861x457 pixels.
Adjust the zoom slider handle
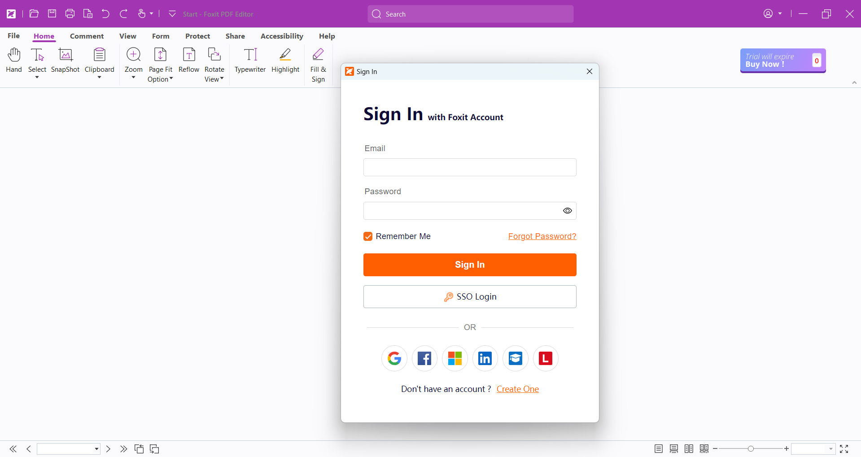tap(751, 449)
